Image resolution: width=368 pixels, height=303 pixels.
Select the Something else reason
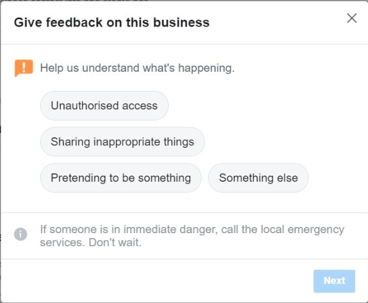(258, 178)
